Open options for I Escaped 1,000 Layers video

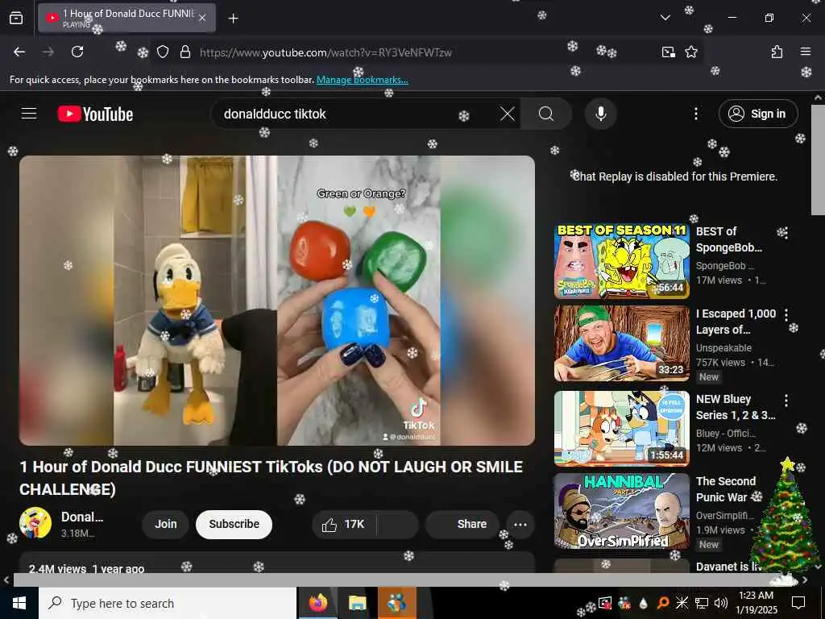(786, 315)
